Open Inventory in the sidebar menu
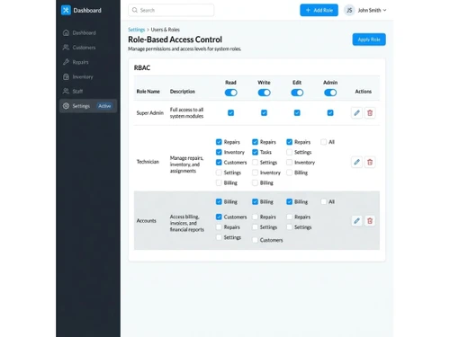Screen dimensions: 450x337 tap(88, 76)
